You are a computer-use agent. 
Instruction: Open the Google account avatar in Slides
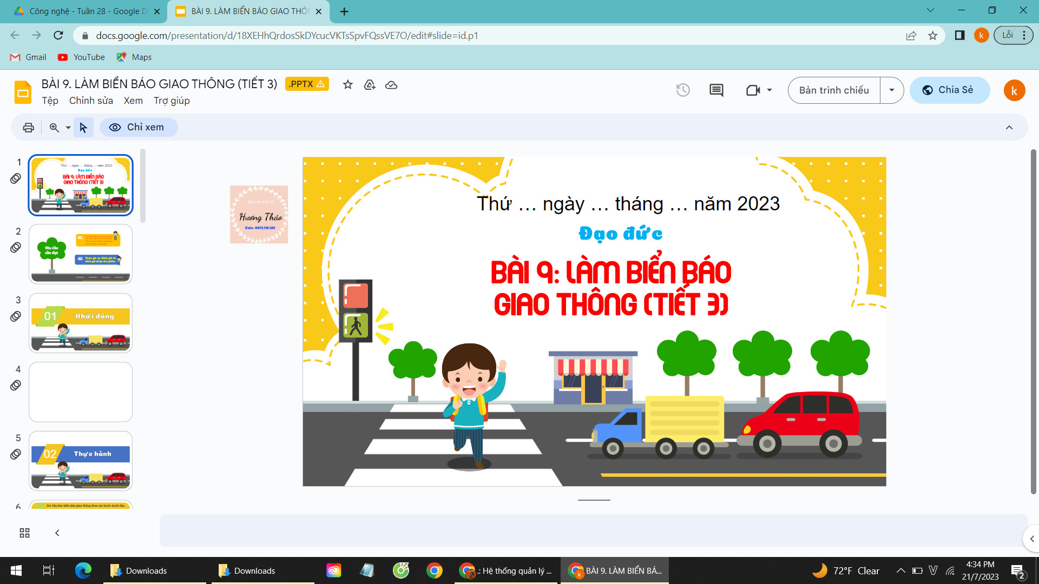[x=1014, y=90]
